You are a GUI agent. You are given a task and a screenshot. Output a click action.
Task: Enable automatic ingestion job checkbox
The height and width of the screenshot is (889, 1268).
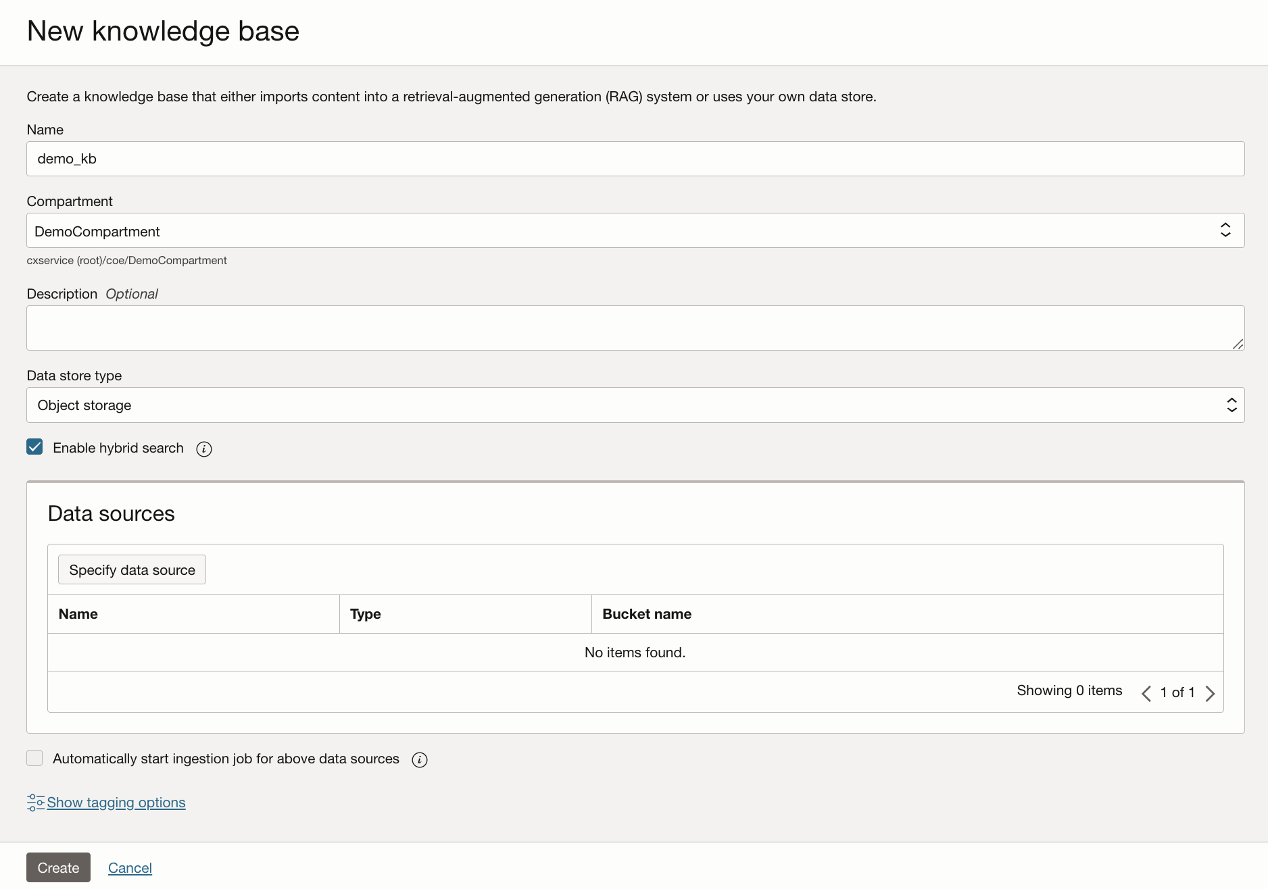click(x=34, y=758)
